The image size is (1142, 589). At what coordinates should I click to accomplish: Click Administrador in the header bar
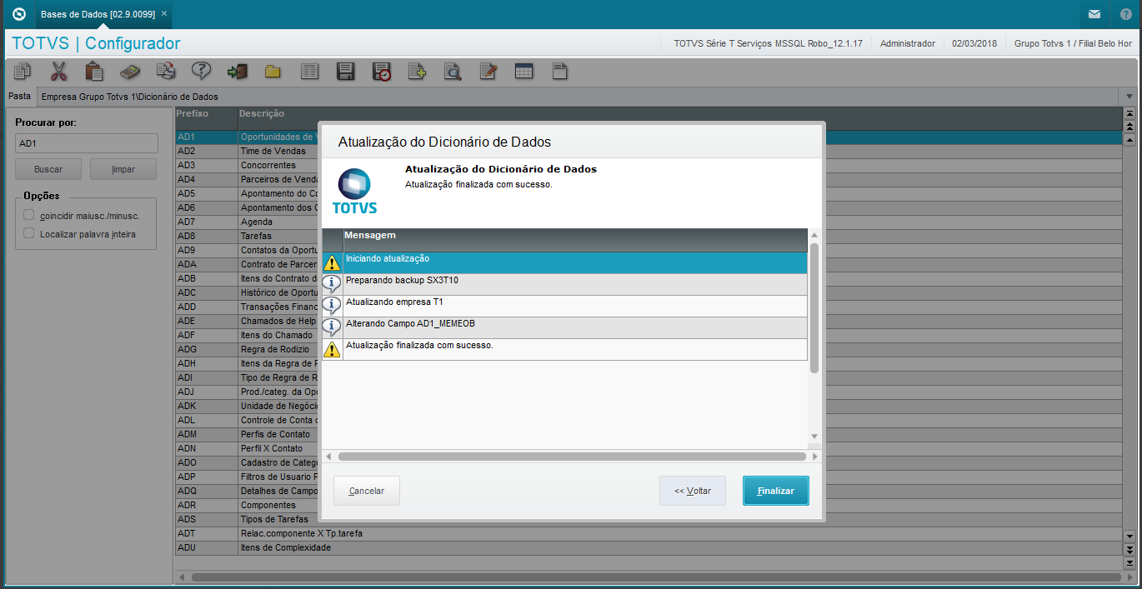[x=907, y=43]
